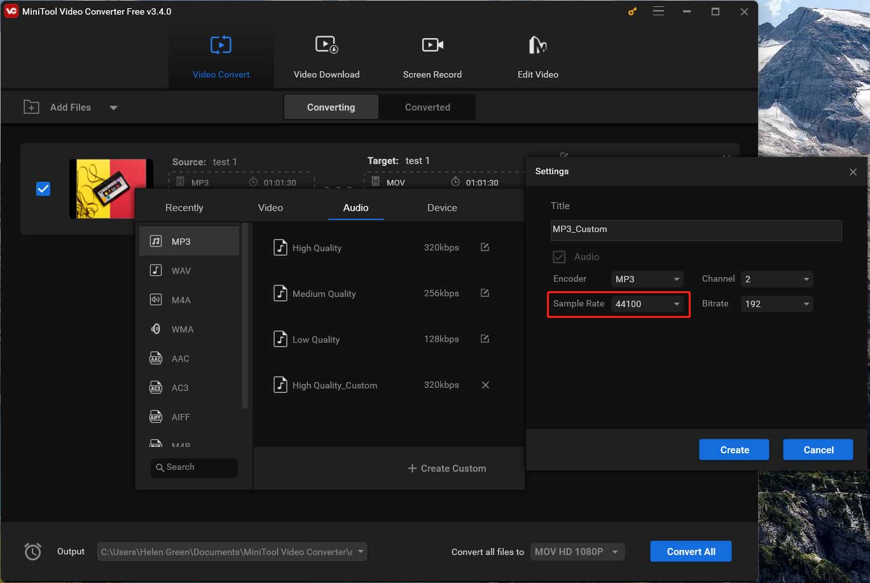The image size is (870, 583).
Task: Click the AIFF format icon
Action: click(x=156, y=416)
